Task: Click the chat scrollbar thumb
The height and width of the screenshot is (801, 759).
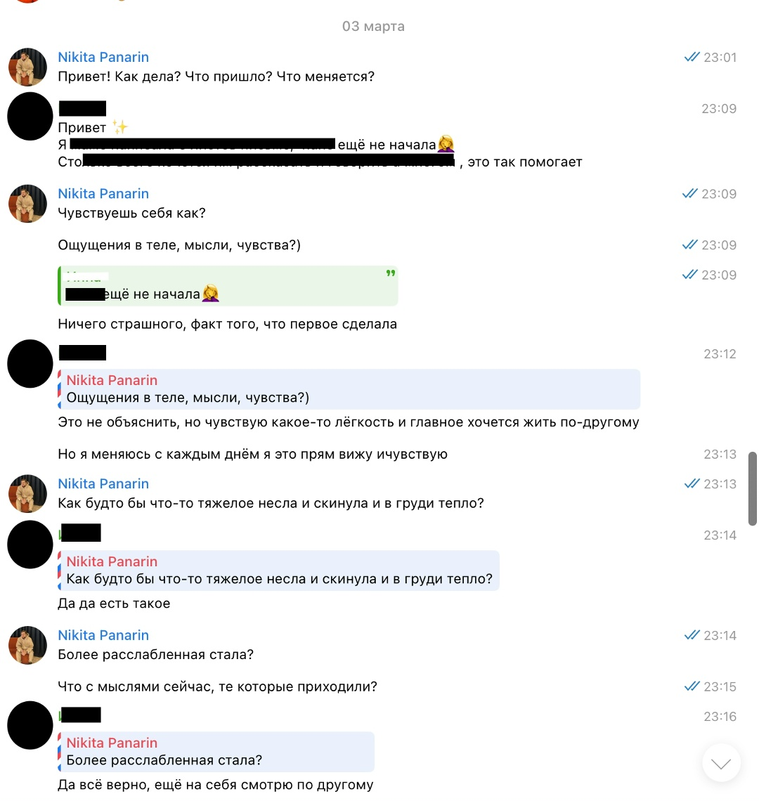Action: 753,488
